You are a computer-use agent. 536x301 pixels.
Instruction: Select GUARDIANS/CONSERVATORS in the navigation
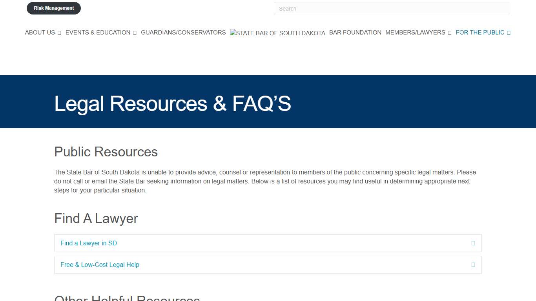point(183,33)
